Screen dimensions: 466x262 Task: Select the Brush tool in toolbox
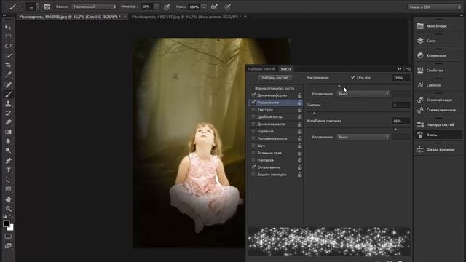(x=8, y=95)
